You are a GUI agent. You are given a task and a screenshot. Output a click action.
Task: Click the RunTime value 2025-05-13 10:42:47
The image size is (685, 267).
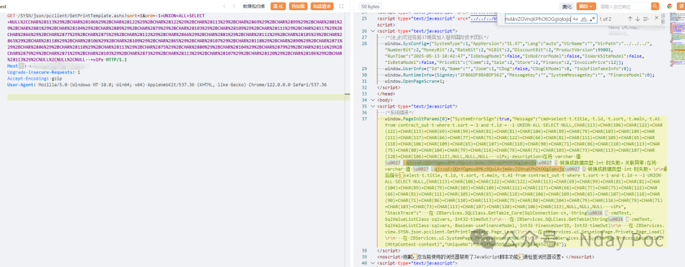437,56
